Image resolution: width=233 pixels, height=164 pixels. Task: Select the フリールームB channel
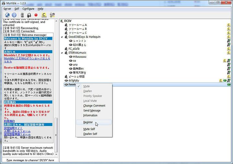coord(78,29)
